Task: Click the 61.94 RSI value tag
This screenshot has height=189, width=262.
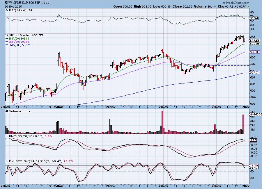Action: point(254,18)
